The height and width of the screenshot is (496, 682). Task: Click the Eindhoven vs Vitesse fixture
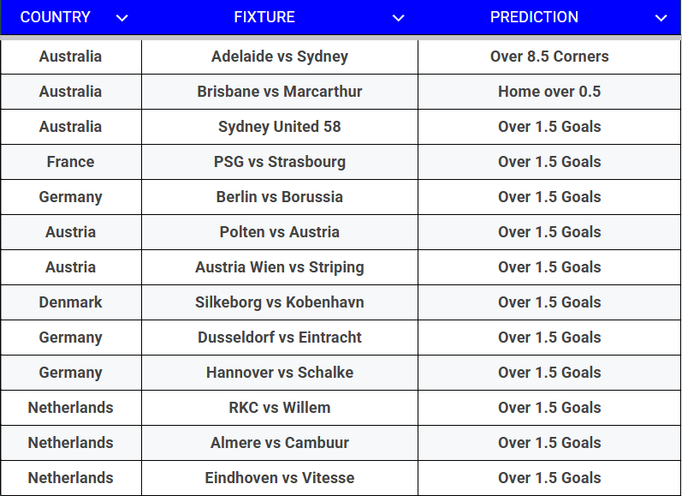[280, 478]
